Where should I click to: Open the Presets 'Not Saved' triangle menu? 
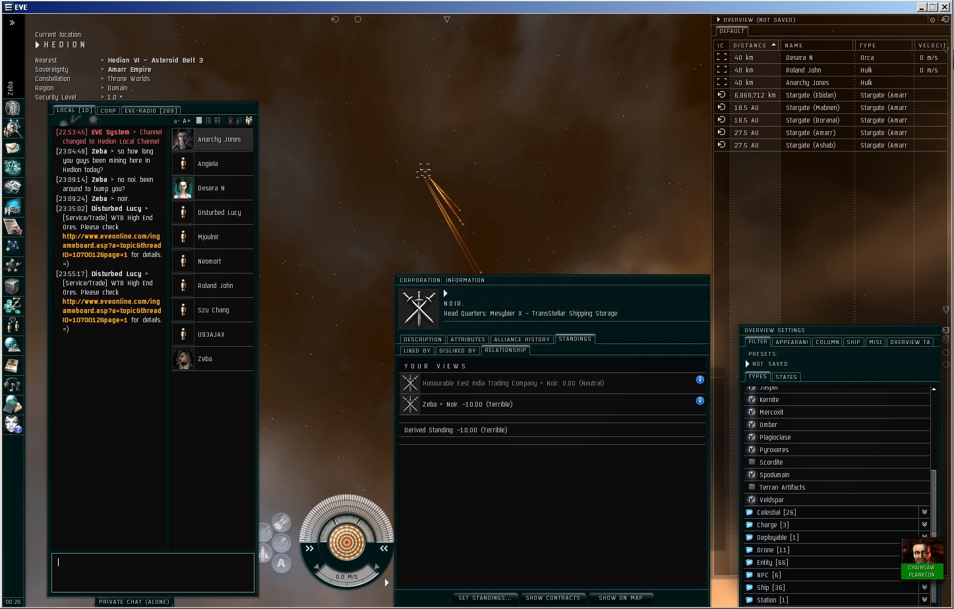(x=747, y=364)
